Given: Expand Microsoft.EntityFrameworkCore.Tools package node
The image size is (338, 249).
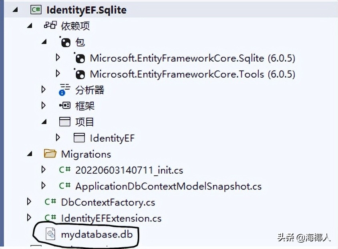Looking at the screenshot, I should pos(58,73).
